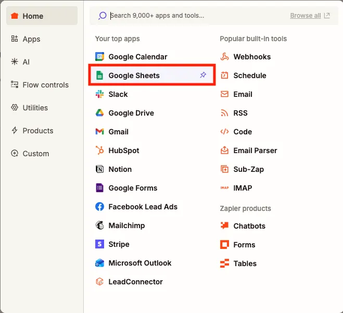Viewport: 343px width, 313px height.
Task: Click the Stripe logo icon
Action: coord(99,244)
